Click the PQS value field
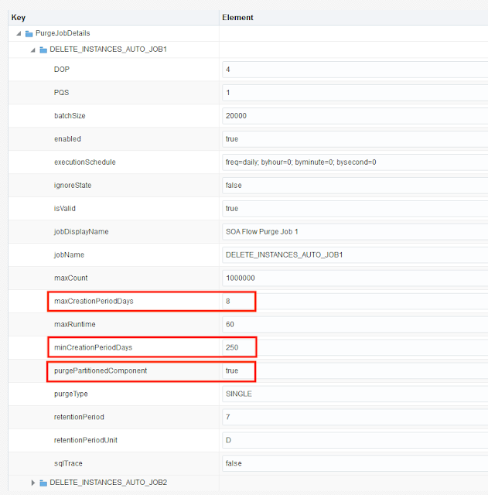The height and width of the screenshot is (495, 488). [355, 93]
